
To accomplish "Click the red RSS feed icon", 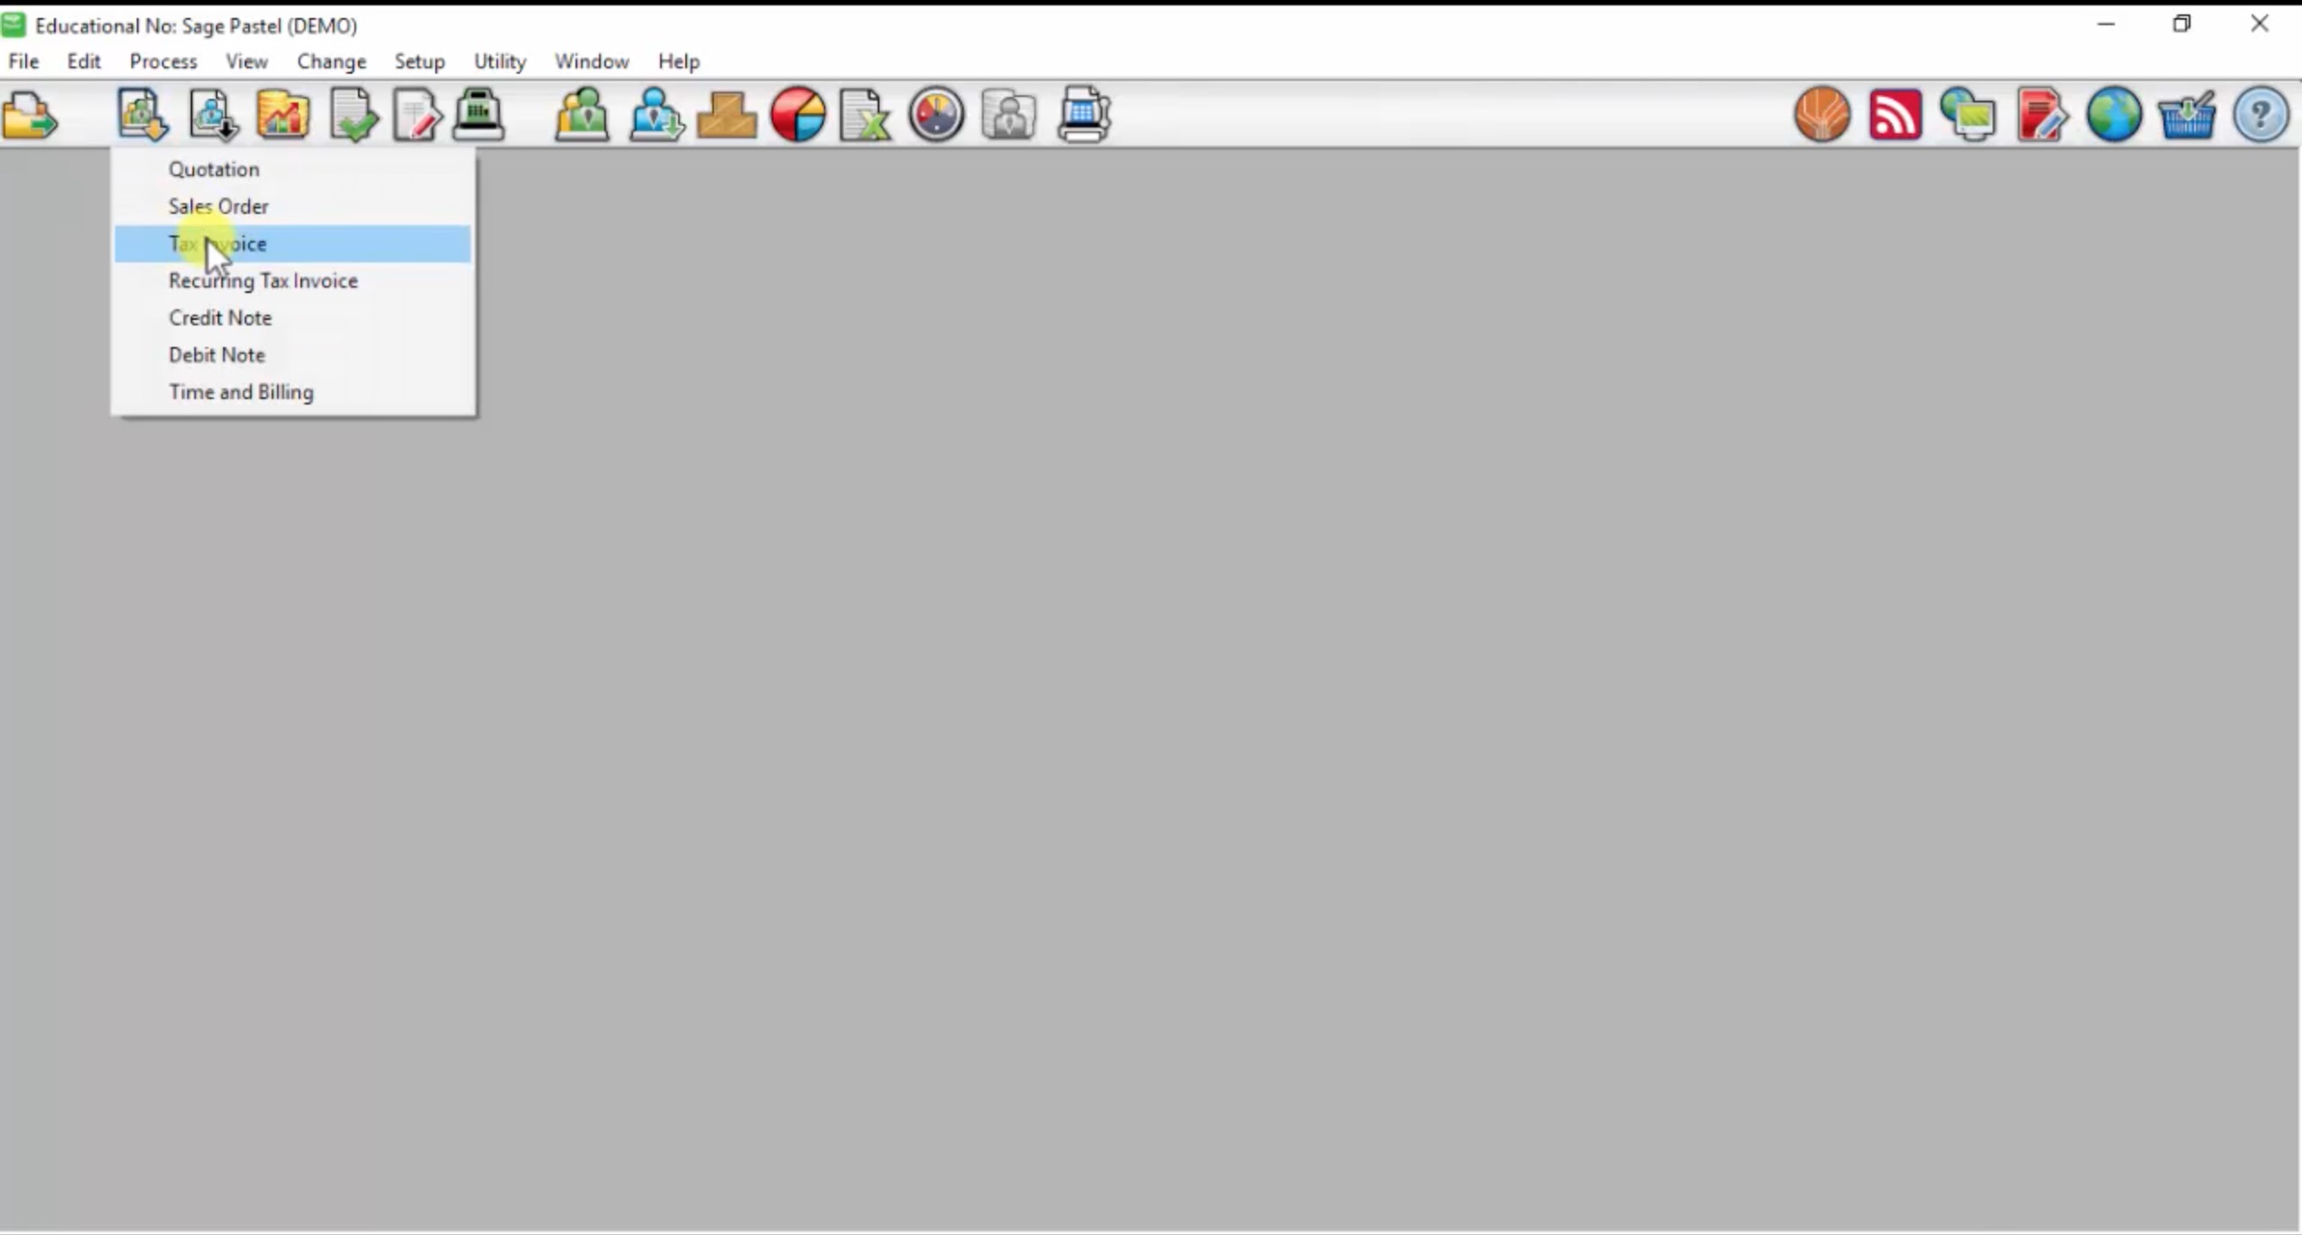I will (1895, 115).
